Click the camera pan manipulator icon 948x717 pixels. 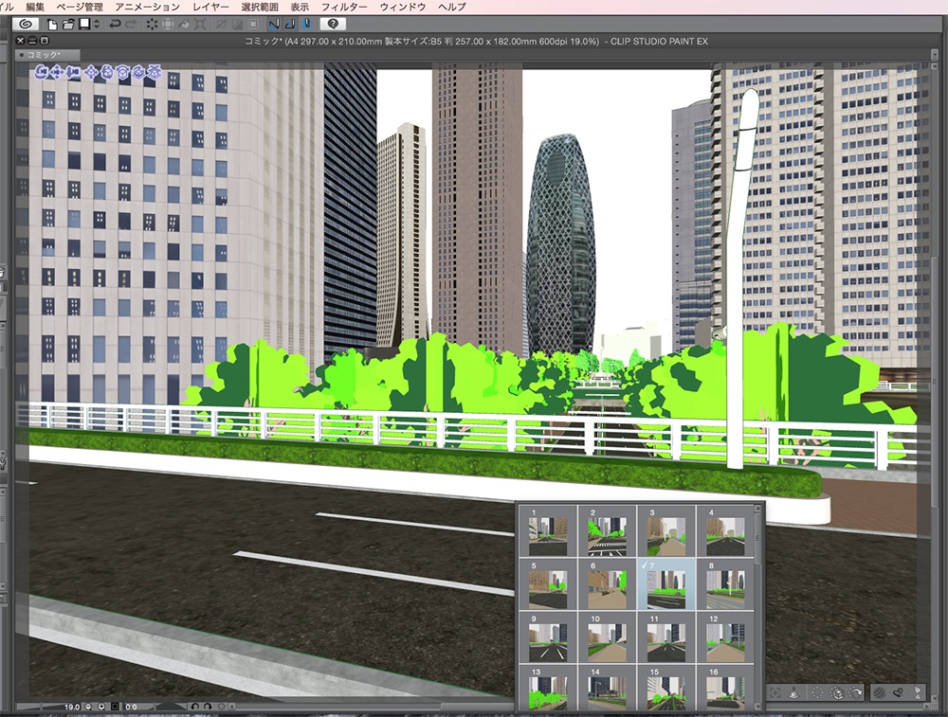click(57, 72)
